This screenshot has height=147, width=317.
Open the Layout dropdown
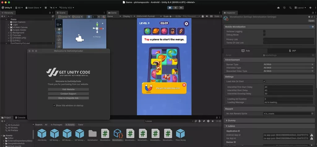pos(300,8)
